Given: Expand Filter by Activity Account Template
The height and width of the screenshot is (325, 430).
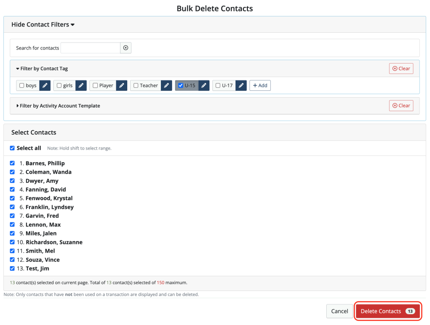Looking at the screenshot, I should coord(59,106).
